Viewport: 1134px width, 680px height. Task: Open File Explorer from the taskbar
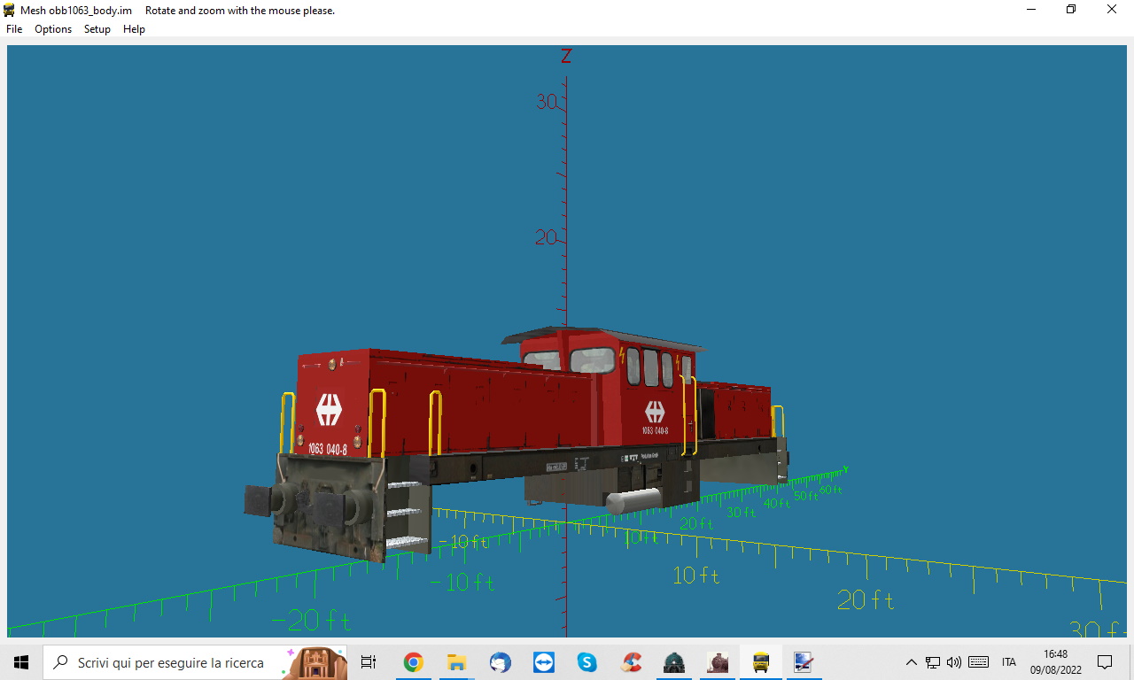(x=456, y=662)
